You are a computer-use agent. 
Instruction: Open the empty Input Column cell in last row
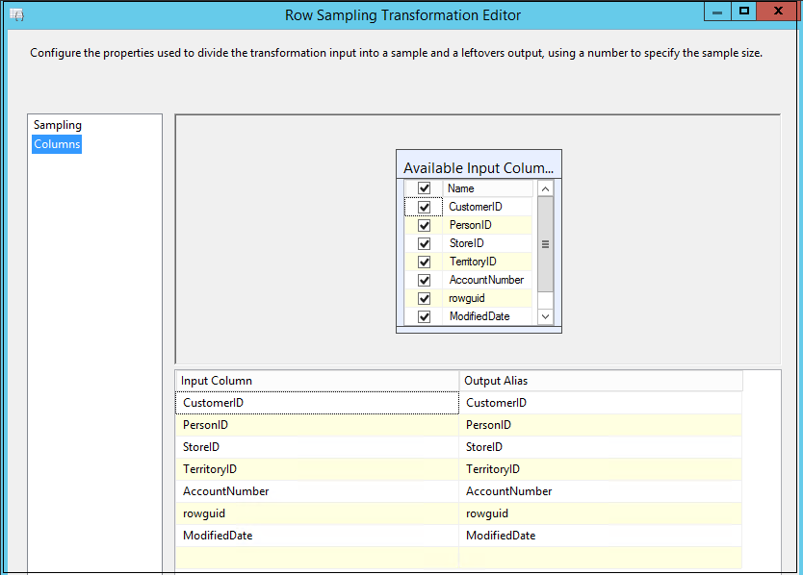click(x=317, y=558)
